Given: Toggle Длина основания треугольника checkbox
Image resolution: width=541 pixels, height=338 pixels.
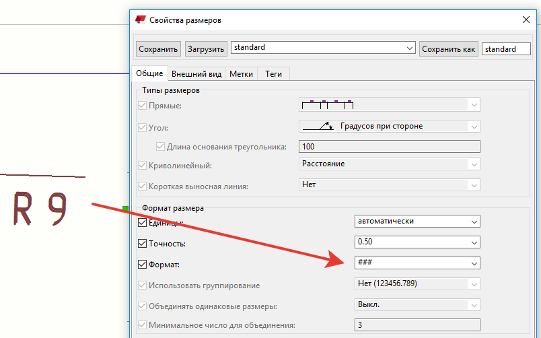Looking at the screenshot, I should (160, 146).
